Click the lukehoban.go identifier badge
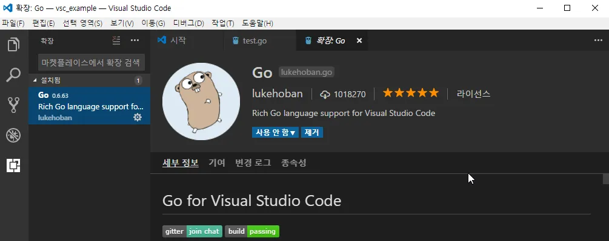Image resolution: width=609 pixels, height=241 pixels. click(x=307, y=72)
